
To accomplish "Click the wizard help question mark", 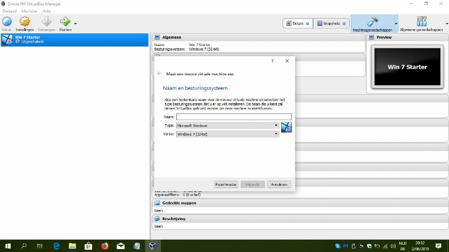I will [272, 61].
